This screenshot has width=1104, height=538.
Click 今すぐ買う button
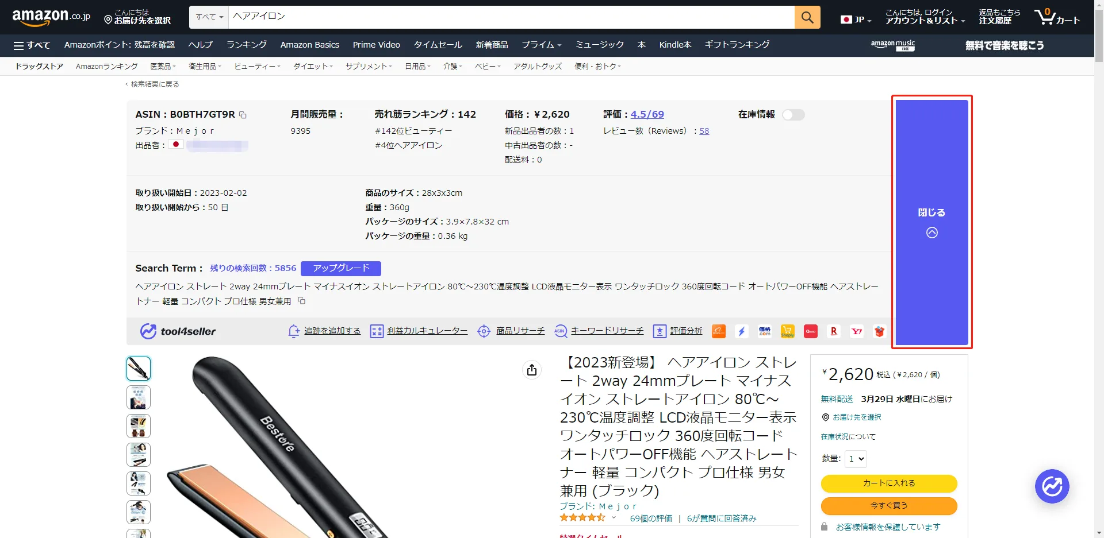pyautogui.click(x=889, y=506)
